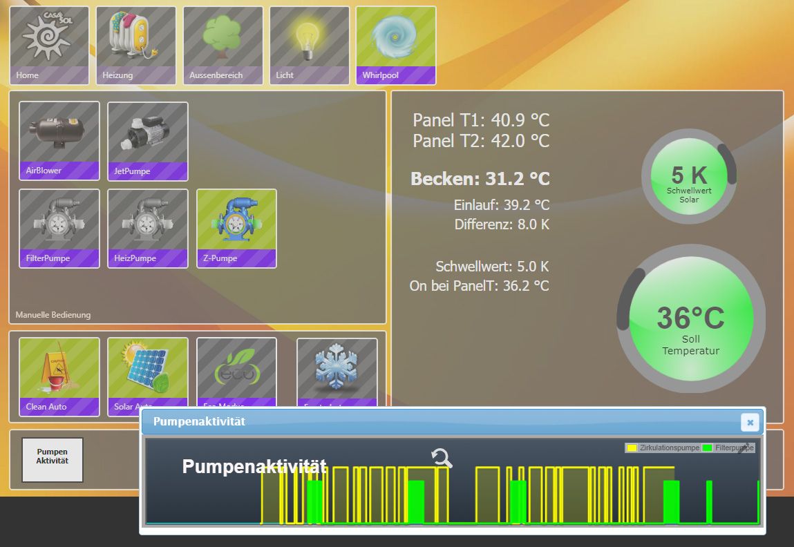The width and height of the screenshot is (794, 547).
Task: Close the Pumpenaktivität dialog
Action: point(750,422)
